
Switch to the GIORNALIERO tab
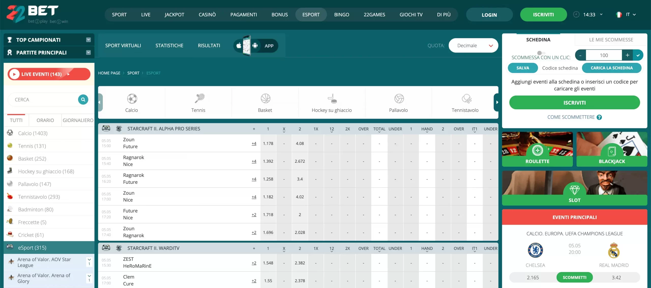click(x=78, y=120)
